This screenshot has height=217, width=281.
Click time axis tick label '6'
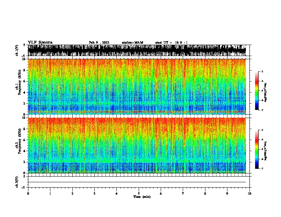(161, 193)
